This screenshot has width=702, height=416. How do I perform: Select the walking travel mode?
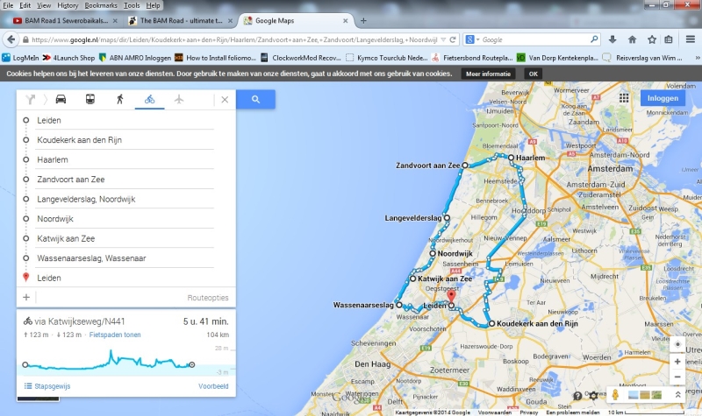[119, 99]
